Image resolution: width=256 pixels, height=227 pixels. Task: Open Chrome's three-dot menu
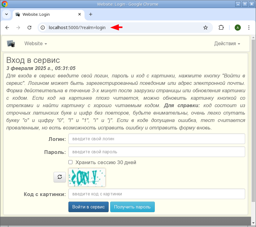tap(249, 28)
